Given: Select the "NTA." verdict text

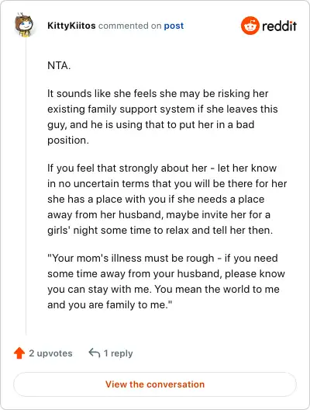Looking at the screenshot, I should click(59, 65).
